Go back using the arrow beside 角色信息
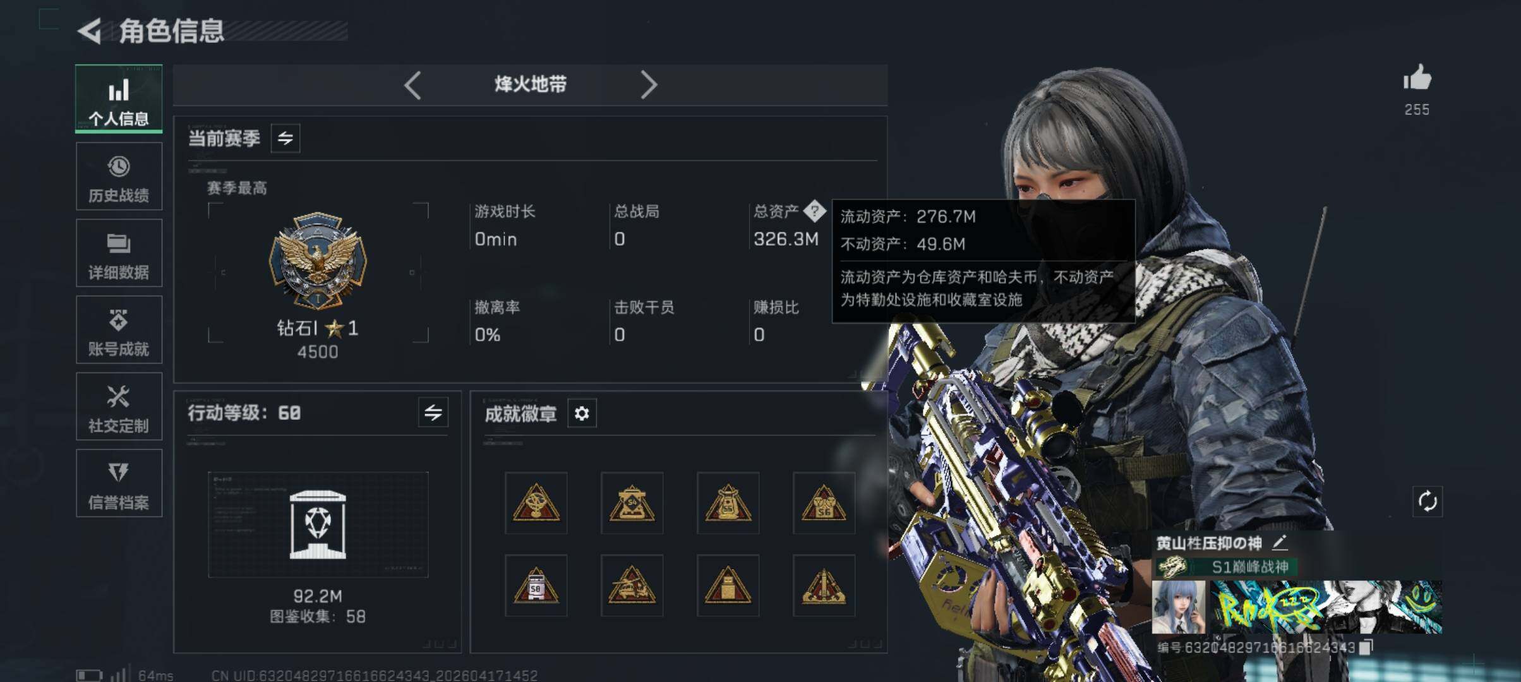The height and width of the screenshot is (682, 1521). coord(90,30)
